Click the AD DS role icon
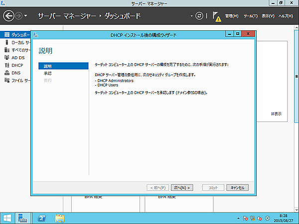This screenshot has height=224, width=299. point(7,58)
